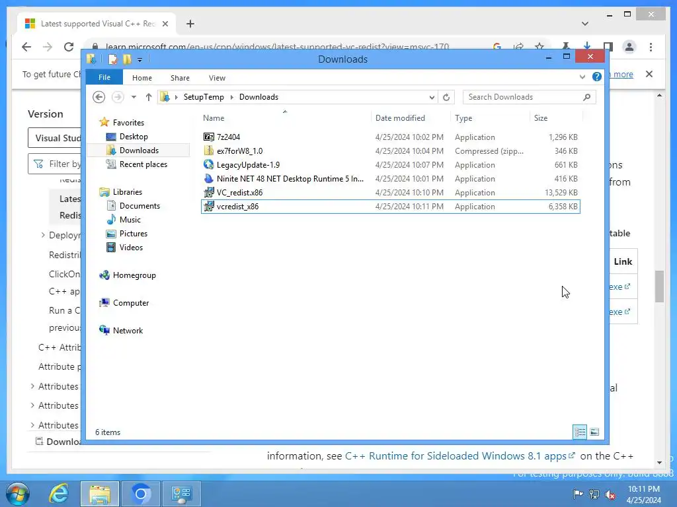
Task: Click the Search Downloads field
Action: tap(530, 97)
